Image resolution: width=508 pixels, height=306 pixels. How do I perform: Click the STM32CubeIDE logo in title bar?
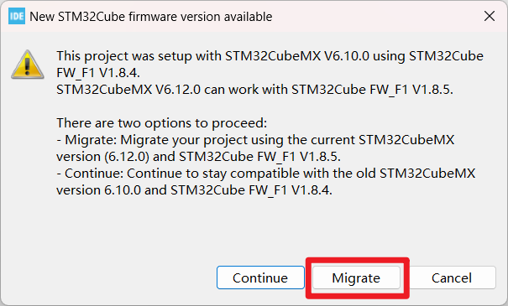pos(17,16)
